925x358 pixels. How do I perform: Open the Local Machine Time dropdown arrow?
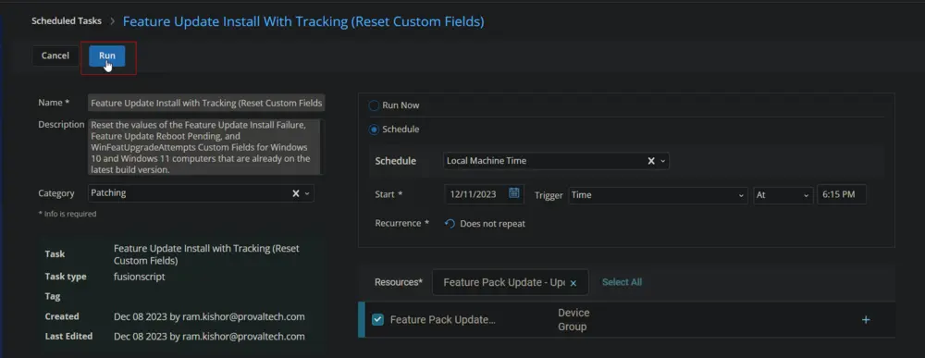coord(662,161)
